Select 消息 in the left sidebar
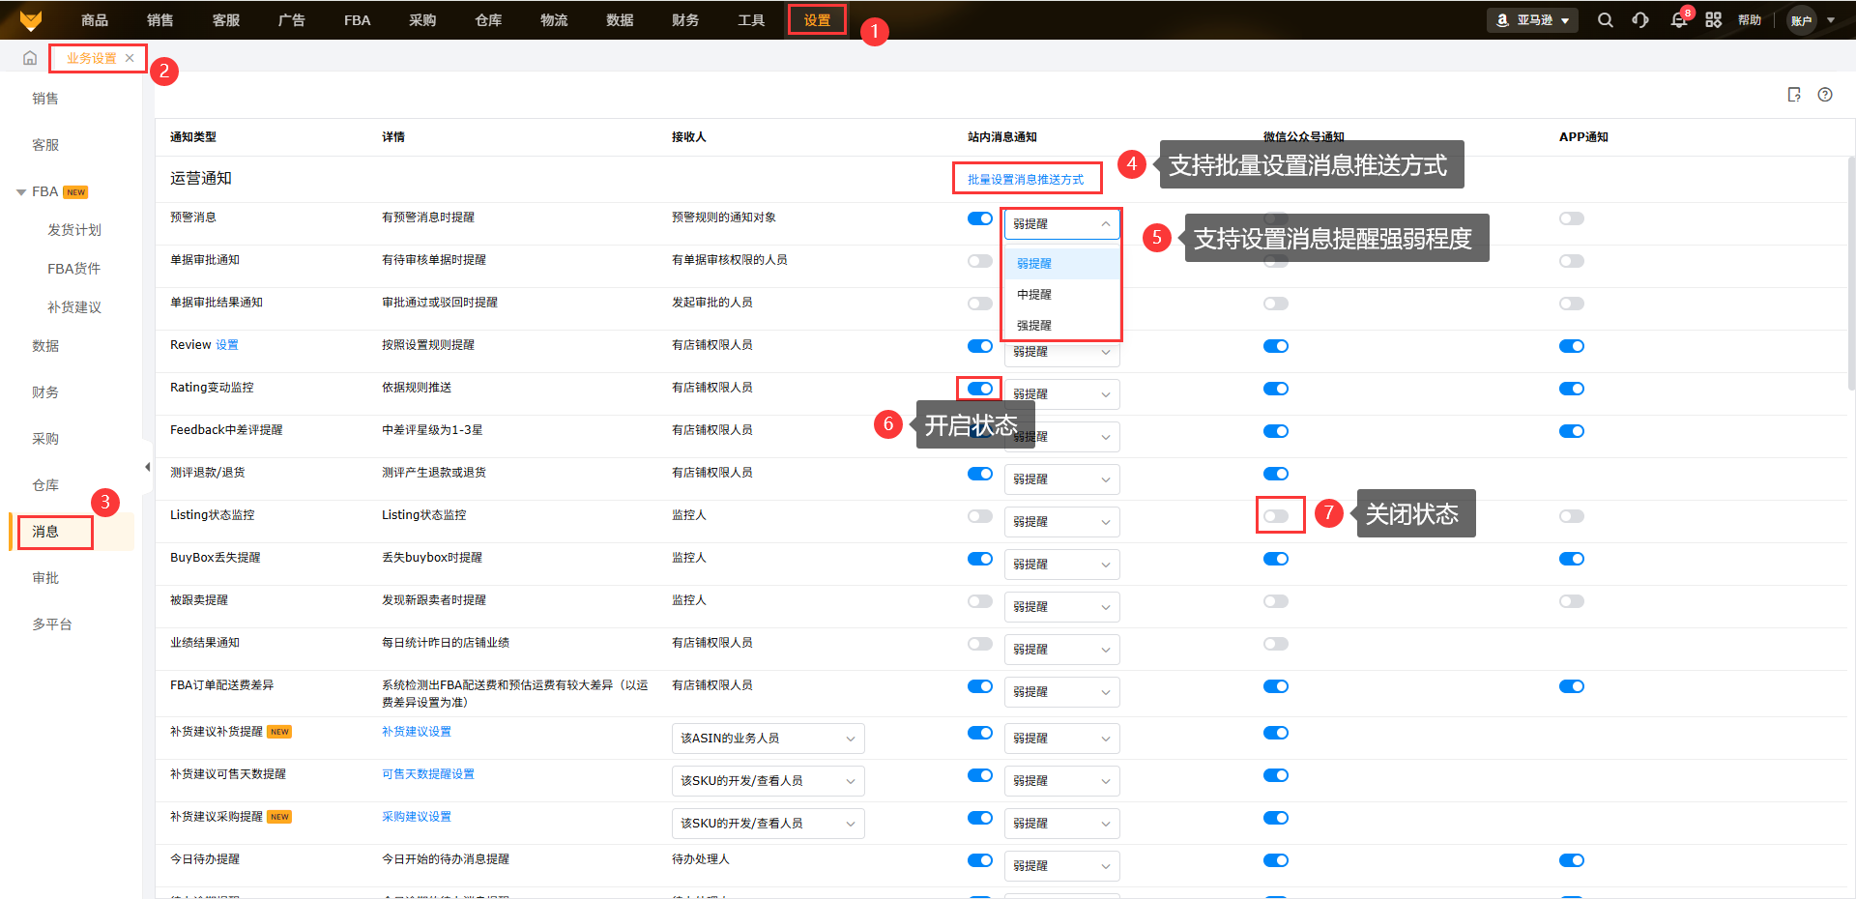The image size is (1856, 899). click(45, 532)
